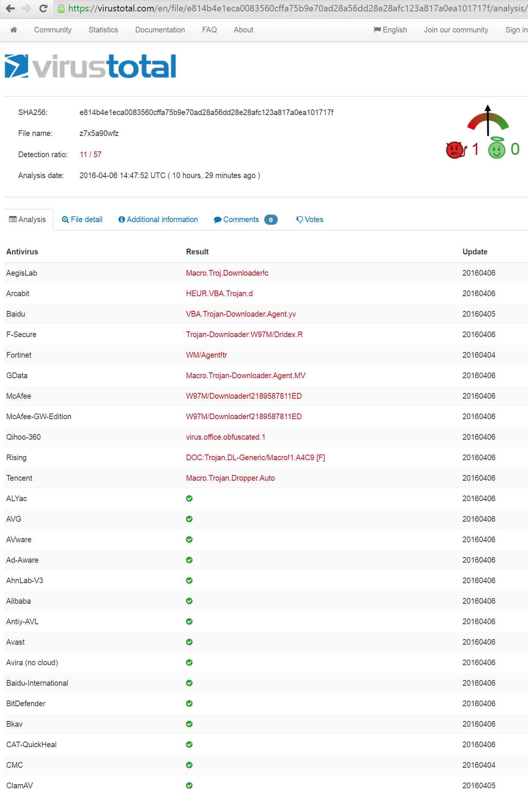Click green check icon in Bkav row
This screenshot has height=789, width=528.
[x=189, y=724]
